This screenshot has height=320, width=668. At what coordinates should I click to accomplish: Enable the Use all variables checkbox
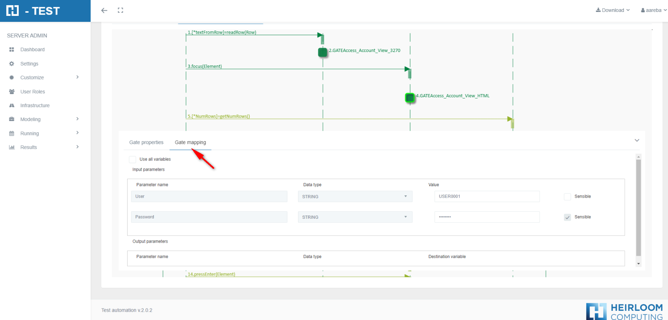point(133,160)
